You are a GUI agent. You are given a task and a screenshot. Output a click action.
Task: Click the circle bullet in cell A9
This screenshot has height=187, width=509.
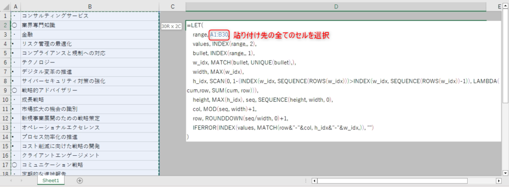pos(14,90)
